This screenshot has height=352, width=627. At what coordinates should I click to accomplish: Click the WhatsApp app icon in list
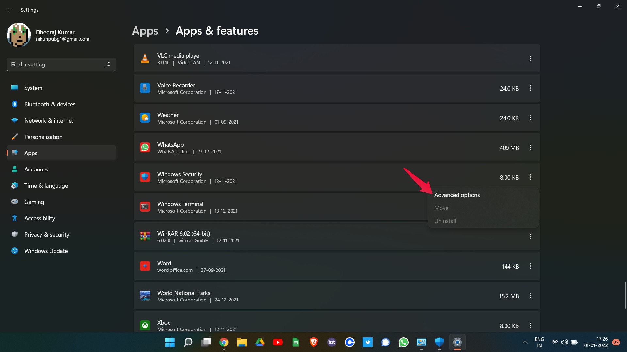(x=145, y=147)
